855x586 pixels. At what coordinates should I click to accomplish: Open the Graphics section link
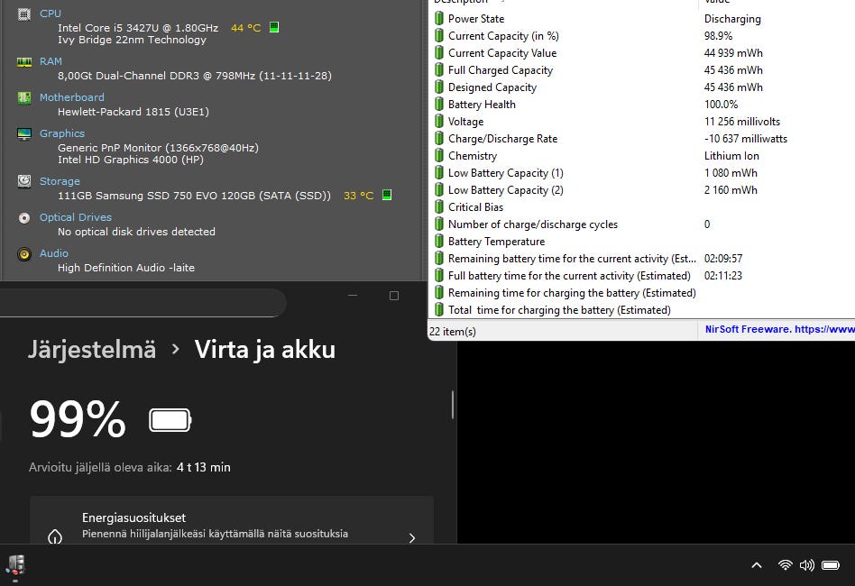click(62, 133)
